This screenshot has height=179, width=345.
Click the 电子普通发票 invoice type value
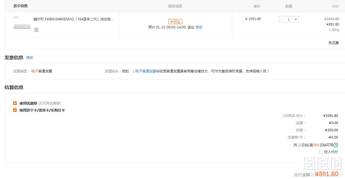coord(42,71)
